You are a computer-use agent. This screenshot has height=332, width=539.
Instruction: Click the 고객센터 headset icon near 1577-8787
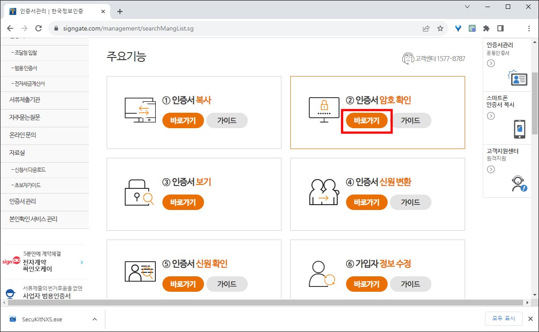pos(408,58)
